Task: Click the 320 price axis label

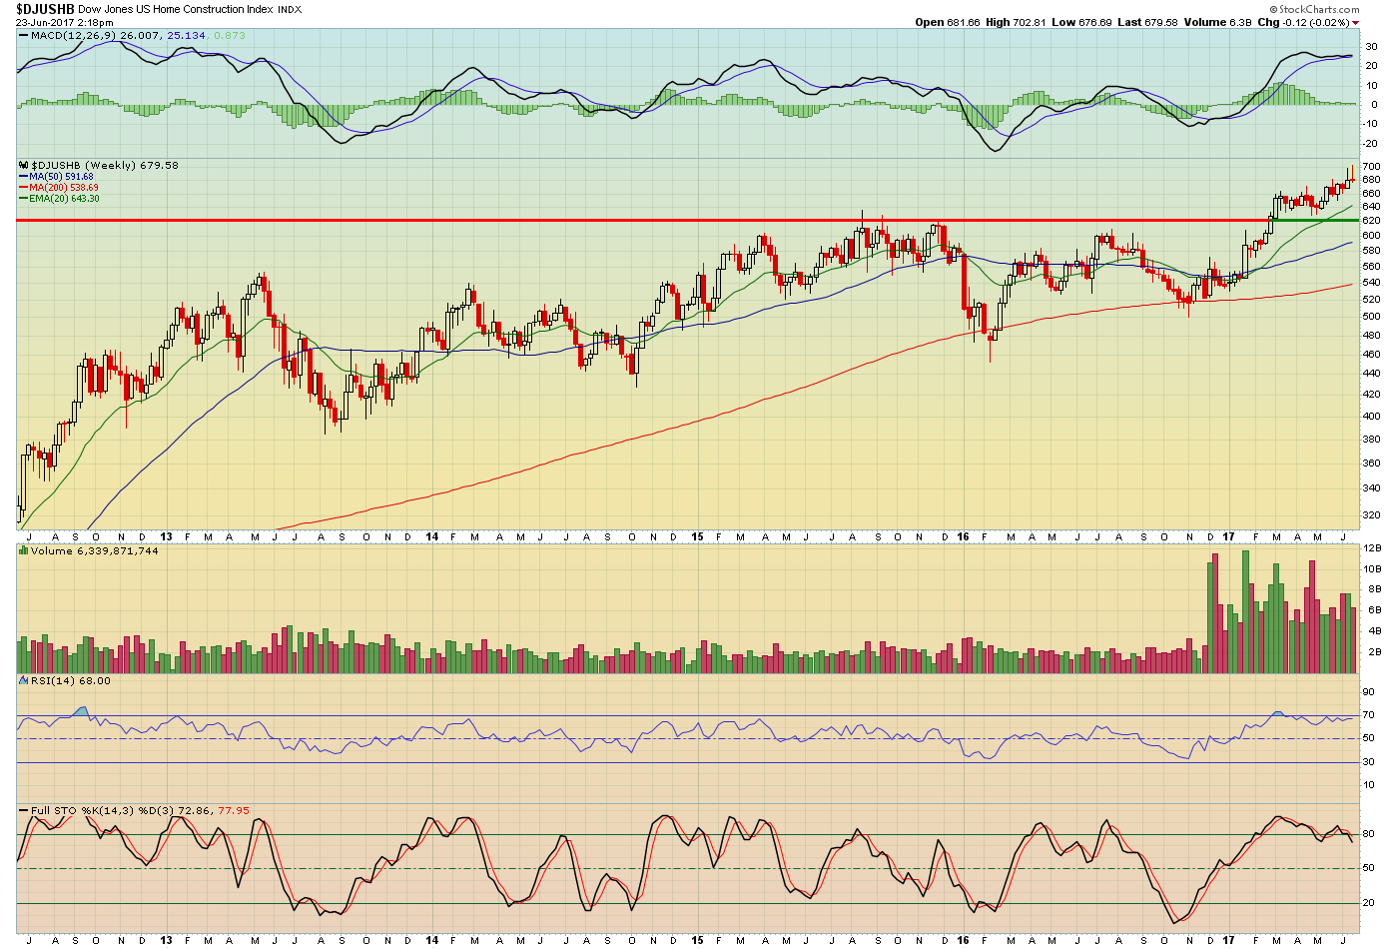Action: (x=1371, y=514)
